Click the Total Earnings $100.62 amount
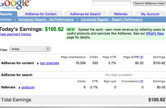 point(157,100)
